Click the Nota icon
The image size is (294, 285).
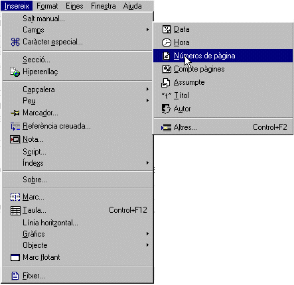click(x=15, y=139)
